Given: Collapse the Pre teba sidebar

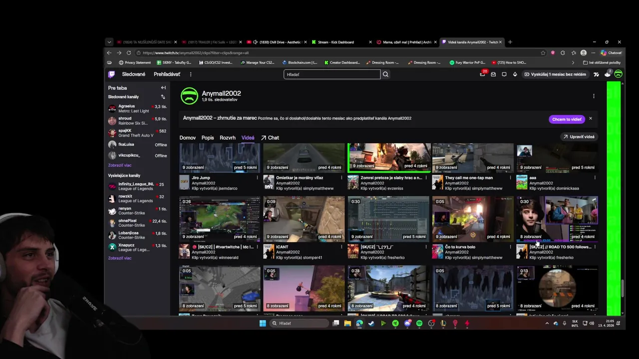Looking at the screenshot, I should (x=163, y=88).
